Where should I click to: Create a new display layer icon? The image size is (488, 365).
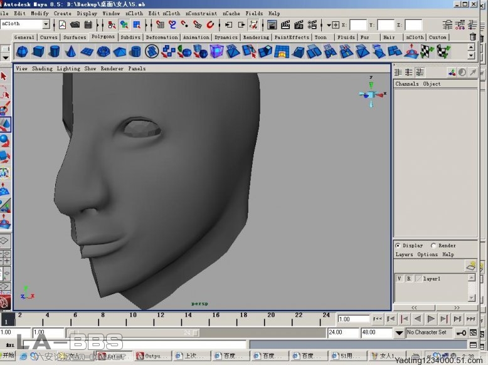470,266
